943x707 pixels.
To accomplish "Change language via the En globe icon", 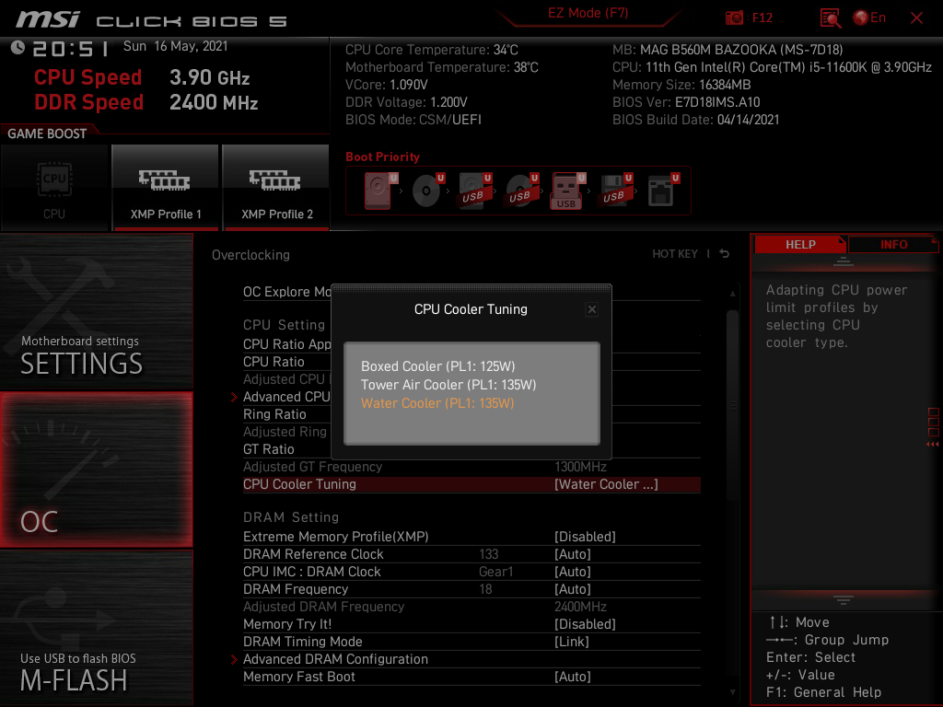I will click(x=869, y=18).
